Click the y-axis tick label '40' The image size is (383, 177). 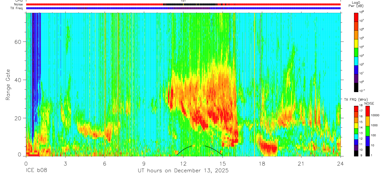tap(18, 80)
